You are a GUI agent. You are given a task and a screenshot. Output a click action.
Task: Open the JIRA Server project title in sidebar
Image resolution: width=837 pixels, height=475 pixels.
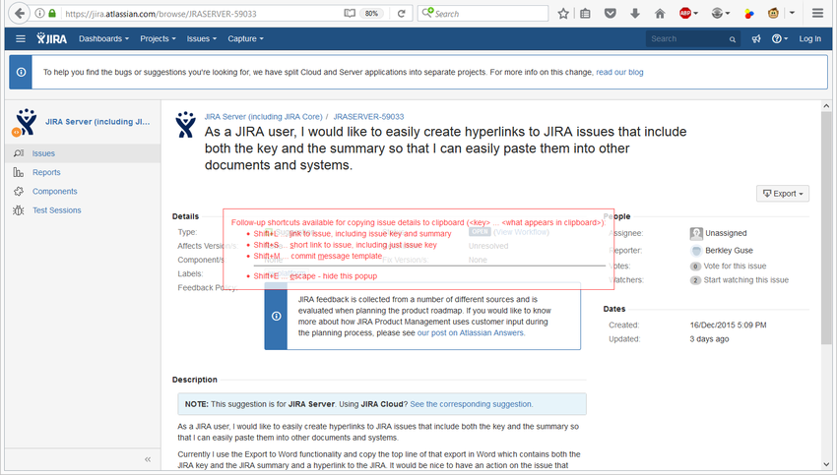click(97, 122)
